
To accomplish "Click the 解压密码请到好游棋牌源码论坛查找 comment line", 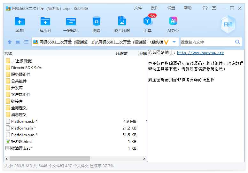I will click(181, 80).
